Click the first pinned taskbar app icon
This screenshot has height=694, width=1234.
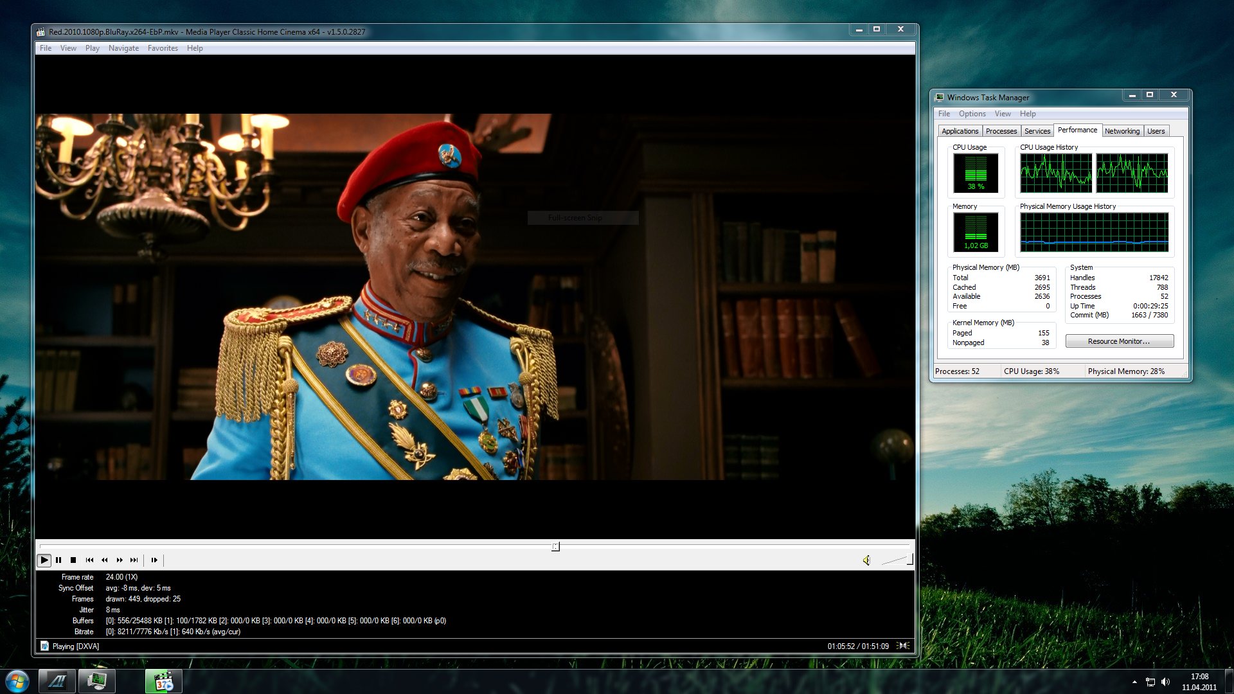[x=57, y=681]
